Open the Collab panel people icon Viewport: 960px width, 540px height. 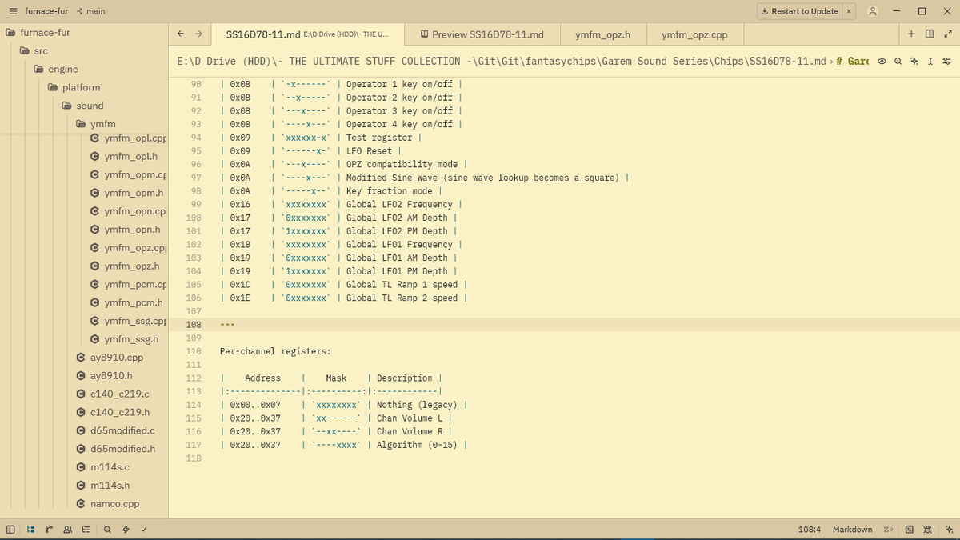(x=67, y=530)
